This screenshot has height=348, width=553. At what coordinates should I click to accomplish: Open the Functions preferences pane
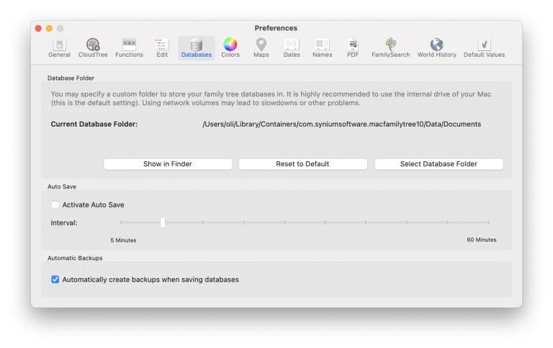pyautogui.click(x=129, y=48)
